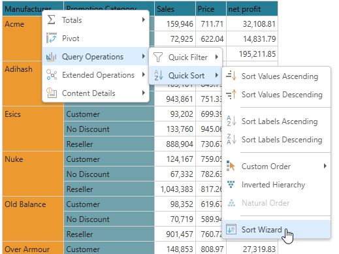Click the Sort Wizard icon
Screen dimensions: 339x254
point(231,229)
